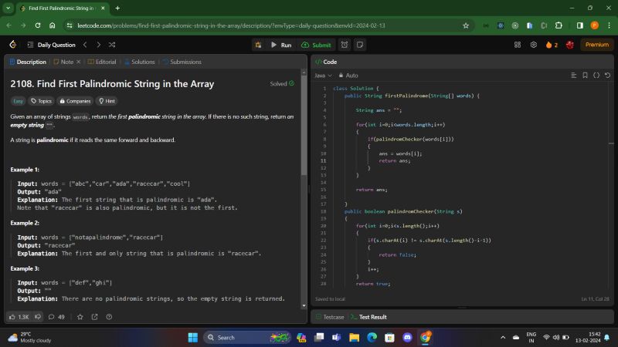Click the taskbar Search box
This screenshot has width=618, height=347.
[x=247, y=338]
